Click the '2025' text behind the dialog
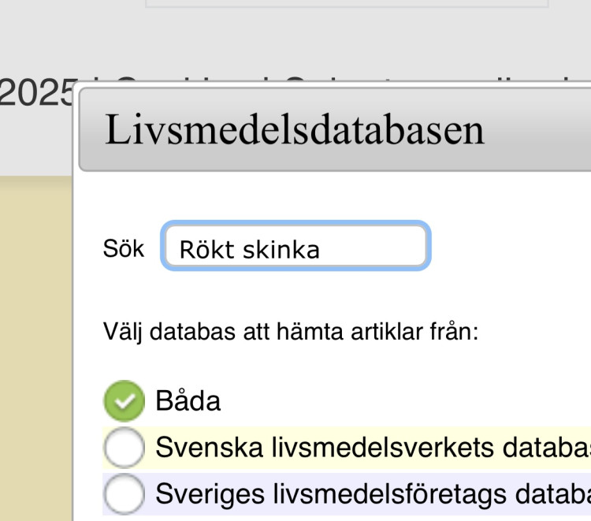 [x=35, y=95]
